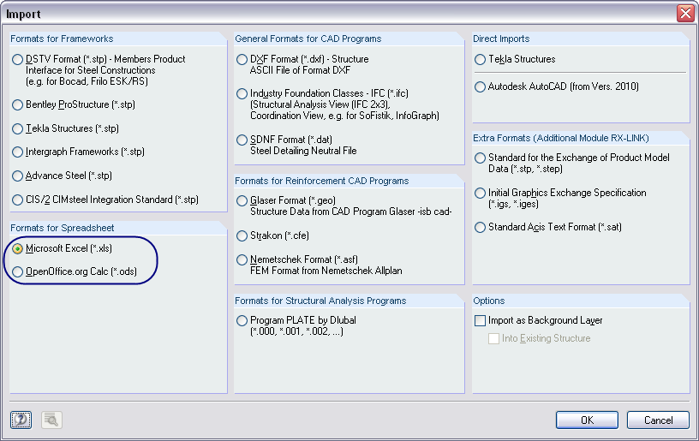
Task: Click the Import title bar text
Action: [x=23, y=15]
